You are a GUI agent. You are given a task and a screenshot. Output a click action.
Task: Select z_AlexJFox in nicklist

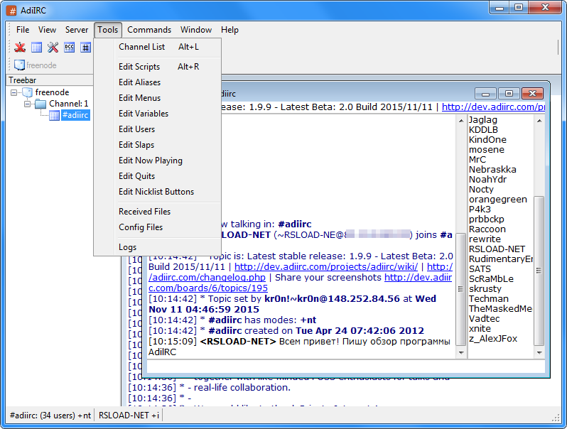coord(493,339)
